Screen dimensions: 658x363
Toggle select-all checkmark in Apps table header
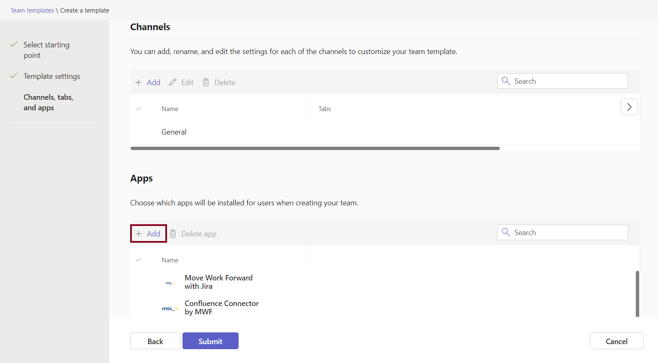(x=139, y=260)
